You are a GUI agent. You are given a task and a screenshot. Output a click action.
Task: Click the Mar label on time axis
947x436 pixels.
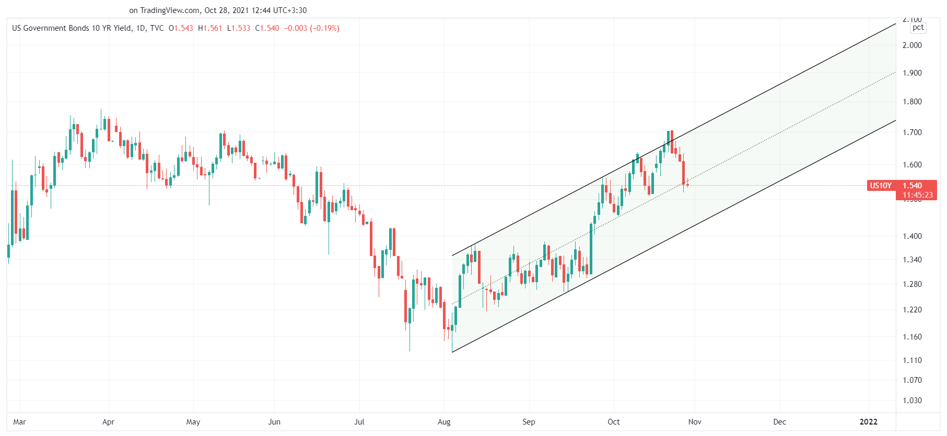(x=19, y=422)
